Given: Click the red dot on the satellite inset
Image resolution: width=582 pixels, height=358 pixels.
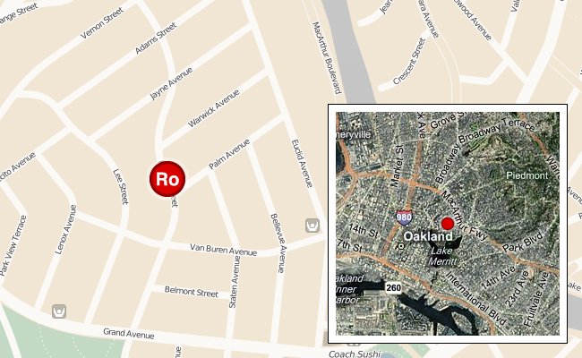Looking at the screenshot, I should click(448, 224).
